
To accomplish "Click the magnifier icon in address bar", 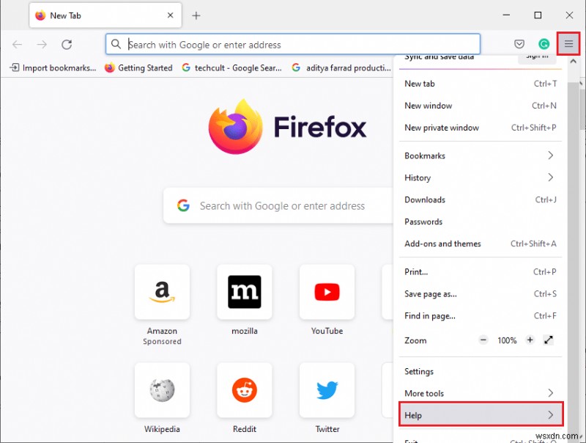I will [x=116, y=44].
